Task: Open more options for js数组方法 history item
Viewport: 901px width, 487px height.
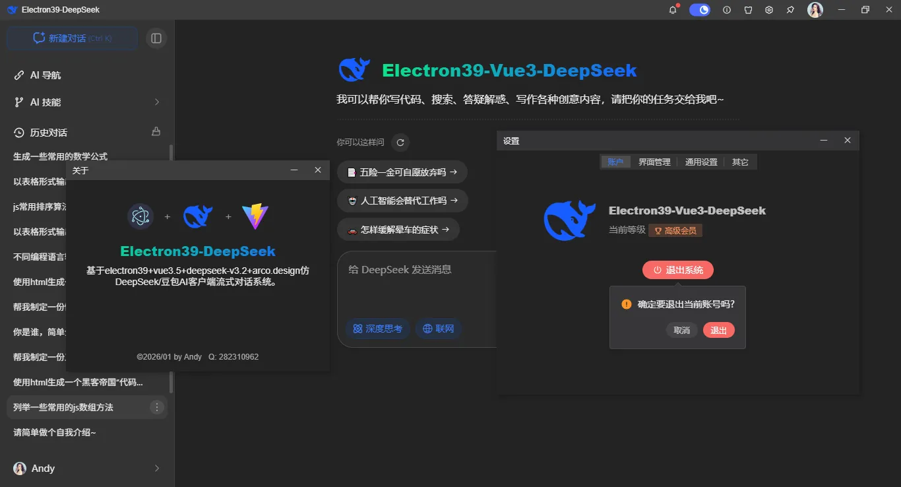Action: [x=156, y=407]
